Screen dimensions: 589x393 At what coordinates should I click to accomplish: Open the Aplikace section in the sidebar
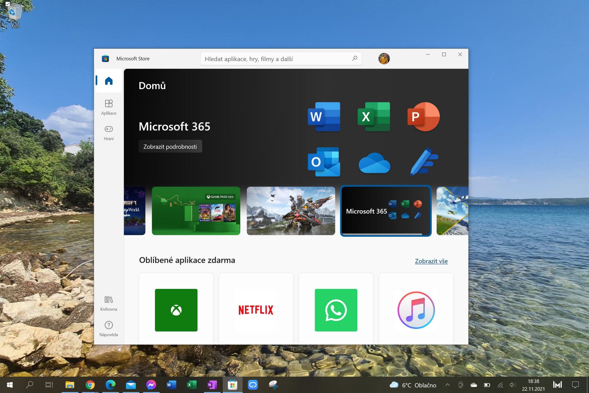click(x=109, y=107)
